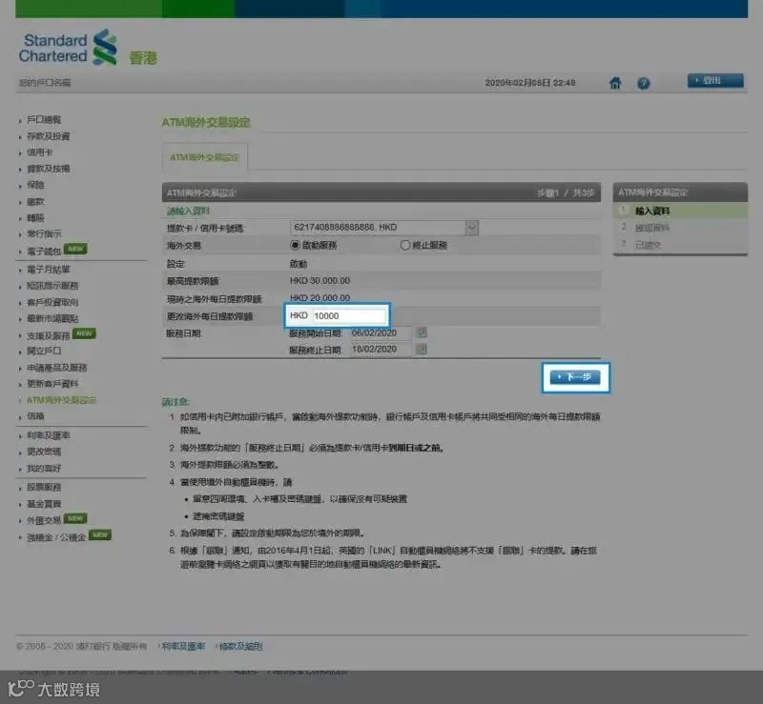Select the 啟動服務 radio button
763x704 pixels.
pyautogui.click(x=295, y=245)
